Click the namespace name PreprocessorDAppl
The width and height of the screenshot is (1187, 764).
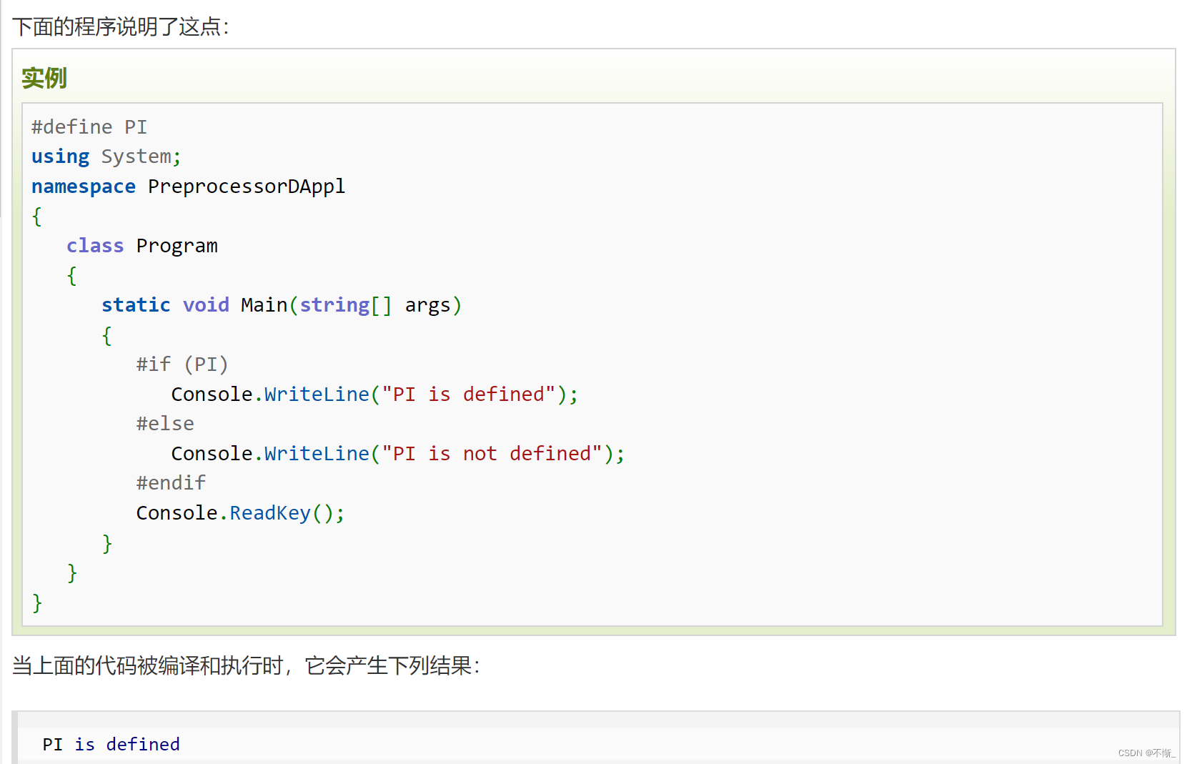click(x=247, y=187)
